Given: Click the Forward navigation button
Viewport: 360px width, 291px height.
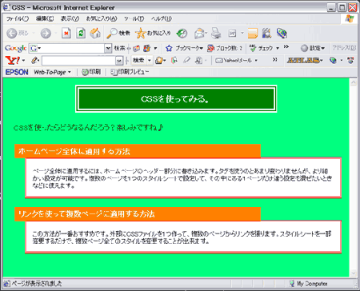Looking at the screenshot, I should pyautogui.click(x=46, y=34).
